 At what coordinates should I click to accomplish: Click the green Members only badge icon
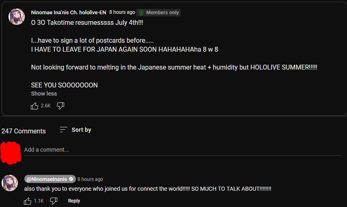[x=141, y=13]
